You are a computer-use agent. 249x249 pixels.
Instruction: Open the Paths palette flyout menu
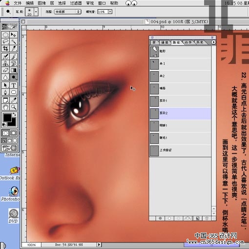[x=213, y=42]
